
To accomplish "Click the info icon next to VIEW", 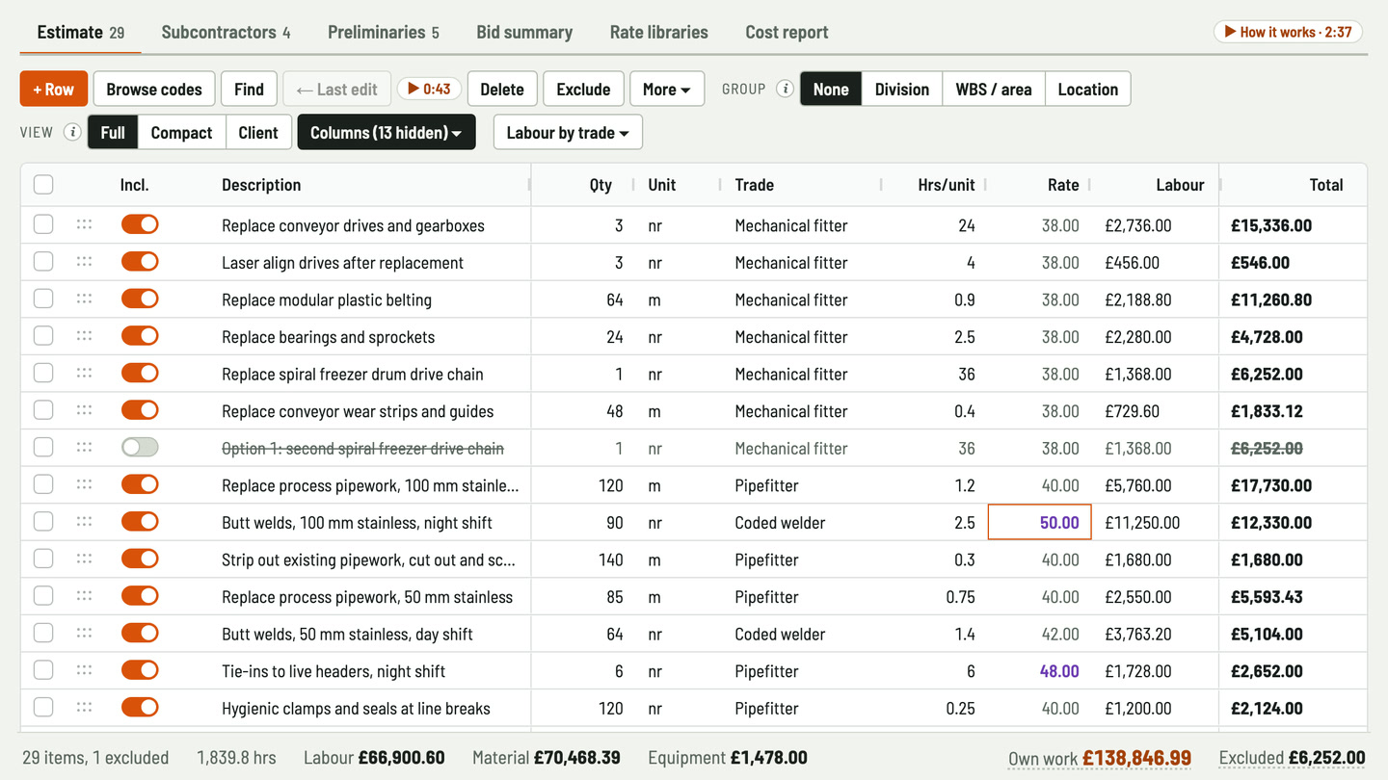I will pos(72,132).
